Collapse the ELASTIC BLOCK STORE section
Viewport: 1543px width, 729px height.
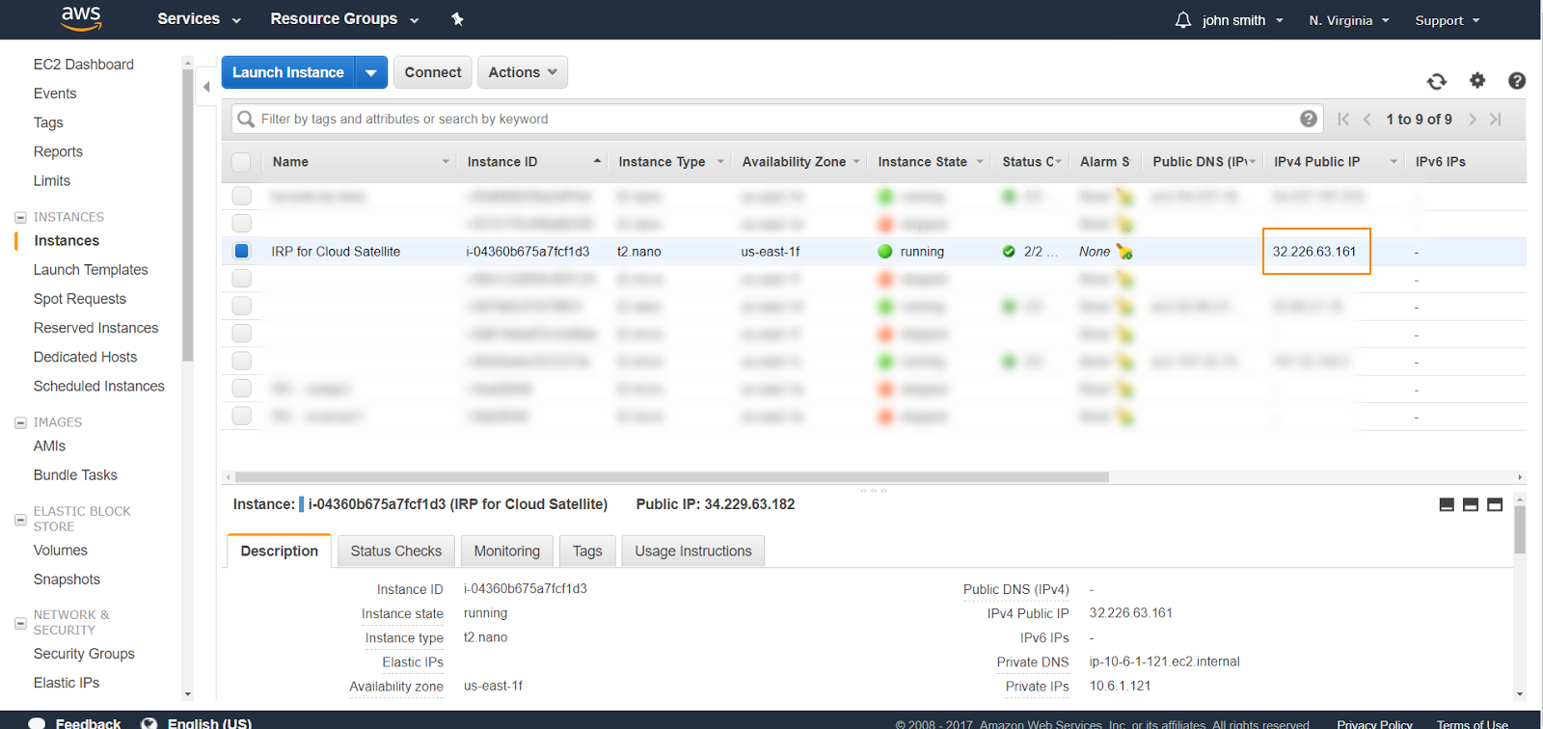20,519
